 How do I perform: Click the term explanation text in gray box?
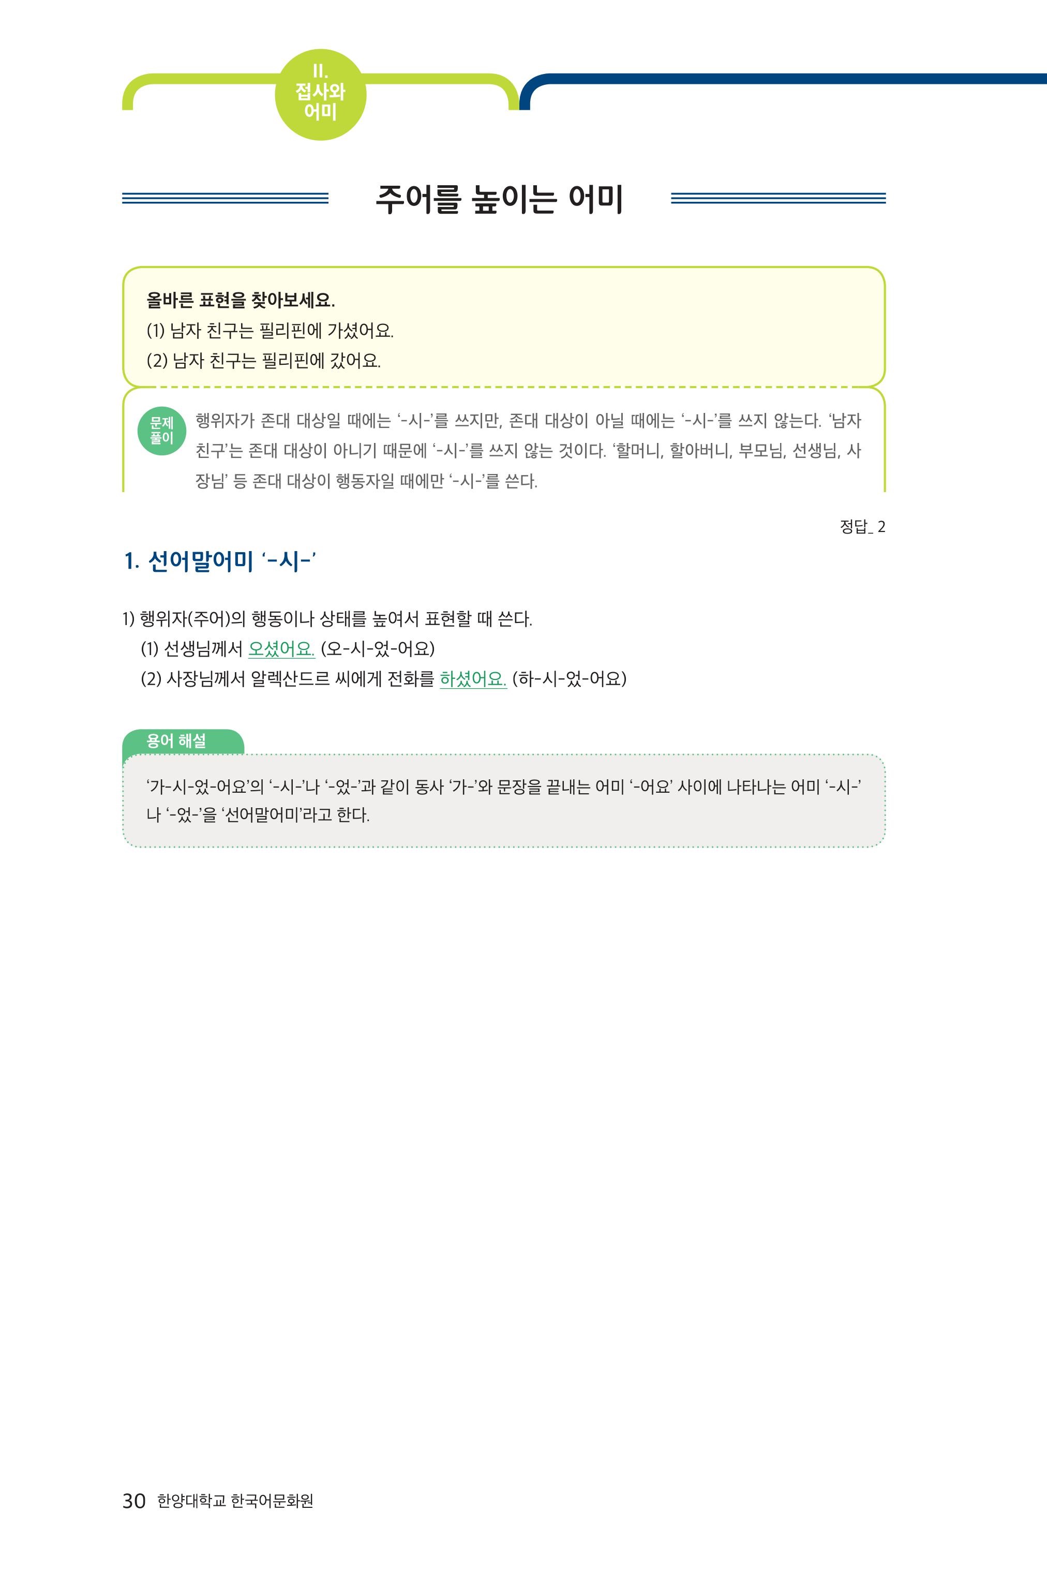(x=503, y=801)
